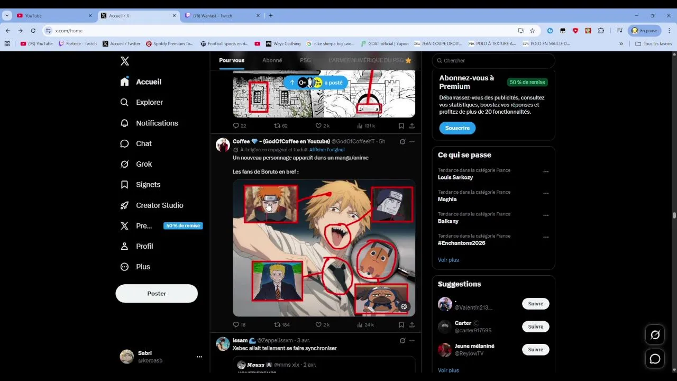Select Pour vous tab
Image resolution: width=677 pixels, height=381 pixels.
click(x=232, y=60)
